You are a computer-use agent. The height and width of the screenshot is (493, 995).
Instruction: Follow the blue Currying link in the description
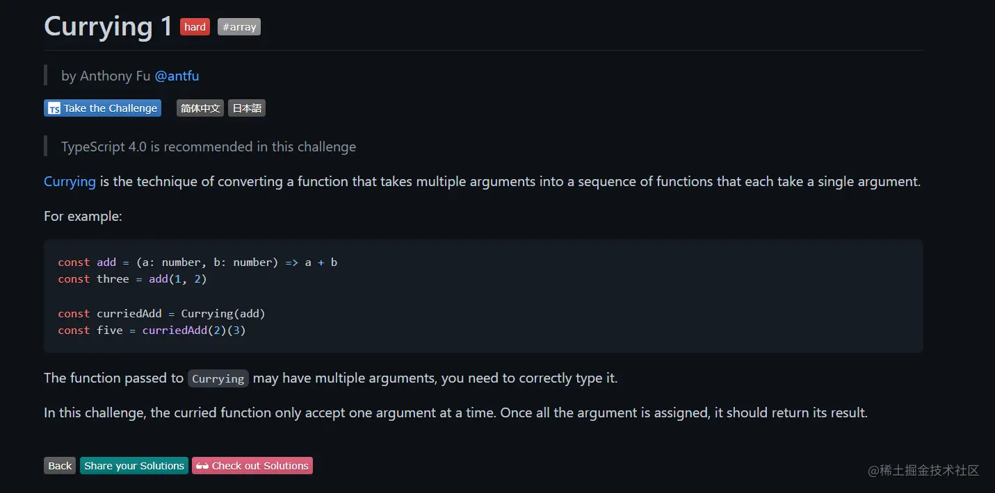(70, 182)
